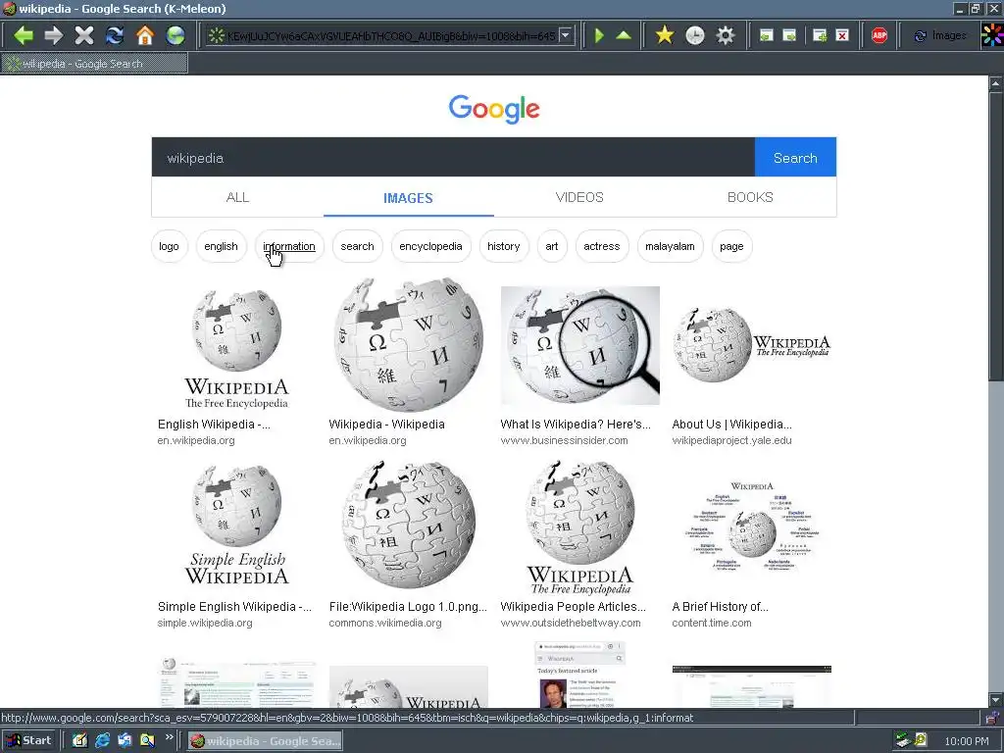Select the K-Meleon taskbar button
The image size is (1004, 753).
point(265,741)
